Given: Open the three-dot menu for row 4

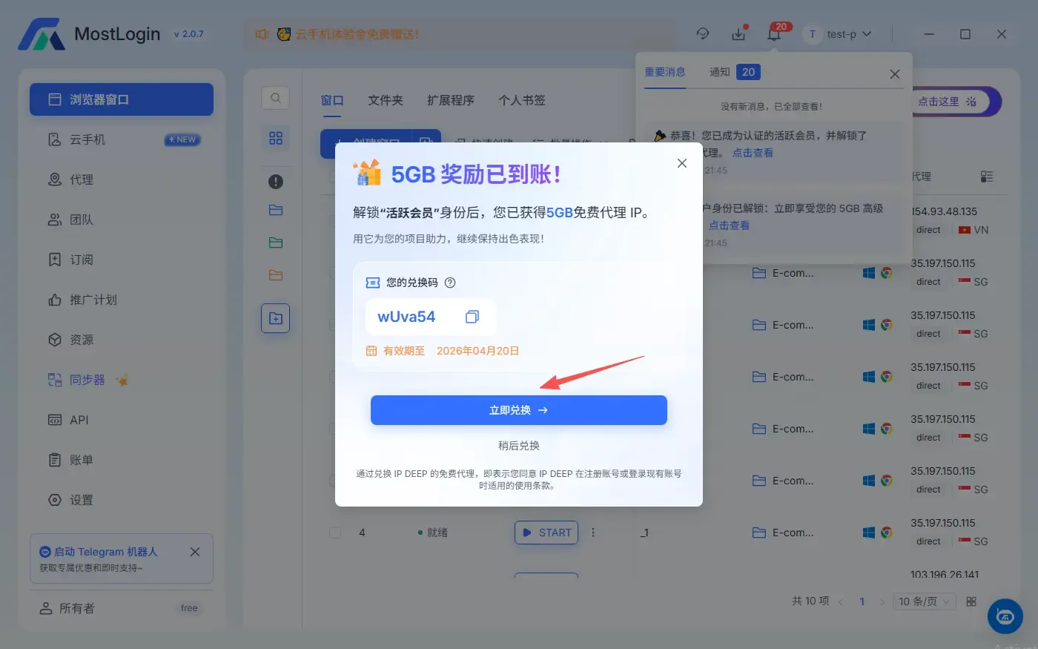Looking at the screenshot, I should 593,533.
